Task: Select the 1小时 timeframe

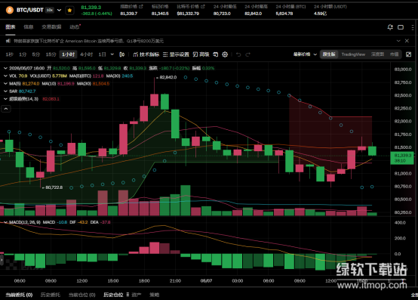Action: click(68, 54)
